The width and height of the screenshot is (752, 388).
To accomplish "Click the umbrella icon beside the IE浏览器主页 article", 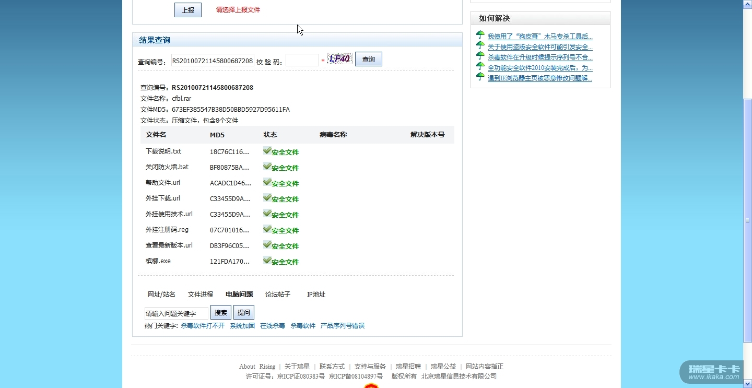I will pos(480,77).
